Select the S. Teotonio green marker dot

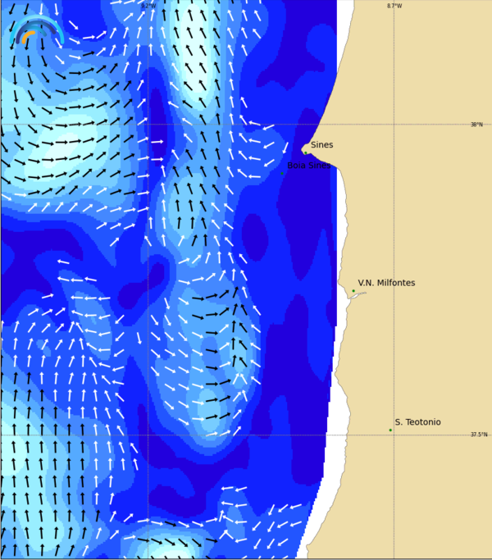coord(390,430)
